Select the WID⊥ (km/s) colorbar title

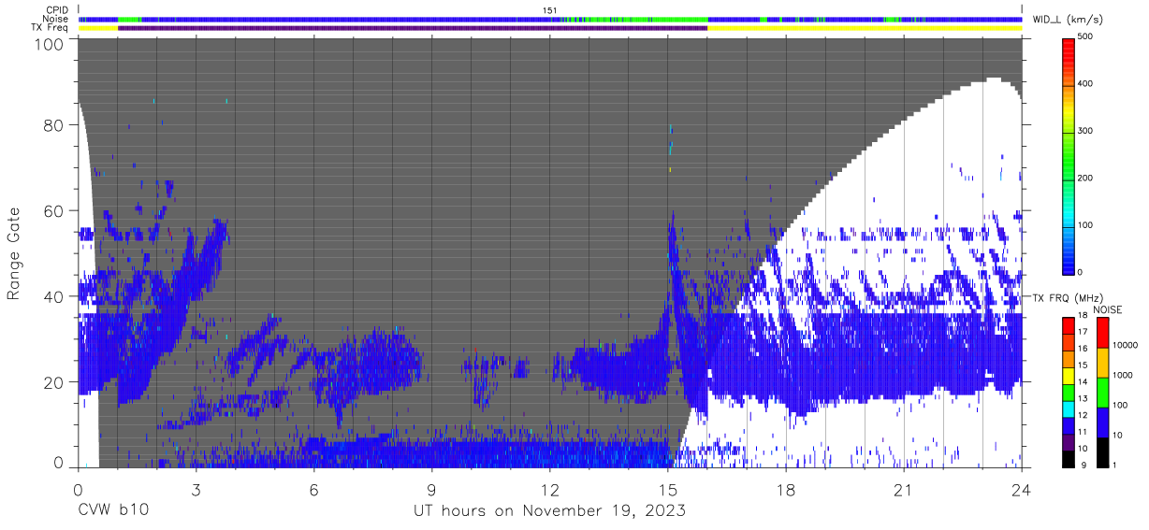1068,20
